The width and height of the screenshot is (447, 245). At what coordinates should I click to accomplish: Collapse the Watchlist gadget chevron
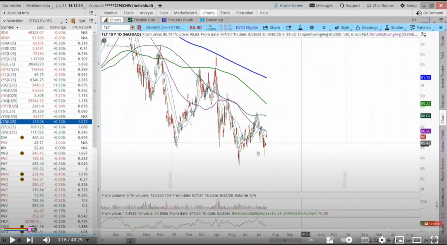click(4, 21)
